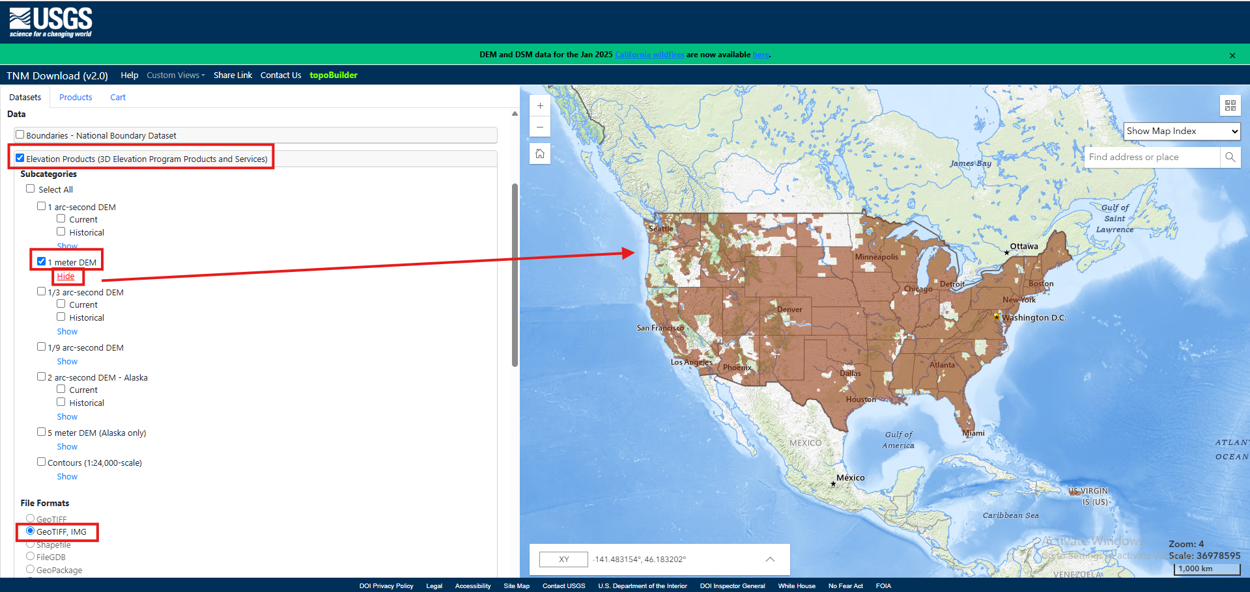Click the XY coordinate format button

tap(563, 559)
